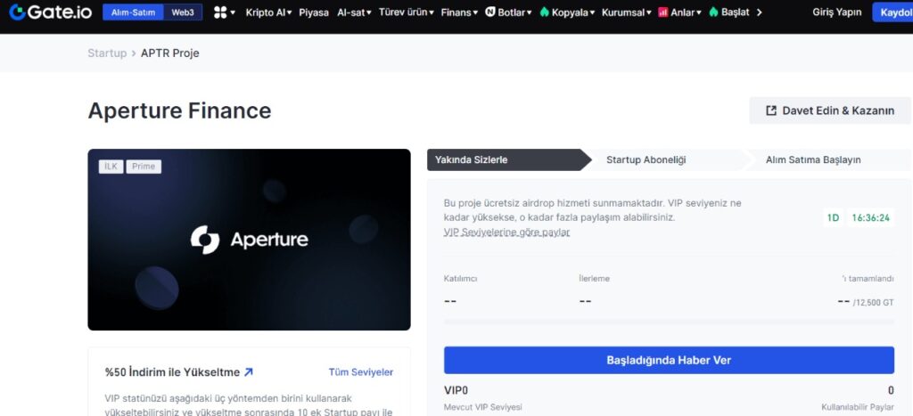Click the red Anlar chart icon
This screenshot has height=416, width=913.
pos(662,12)
